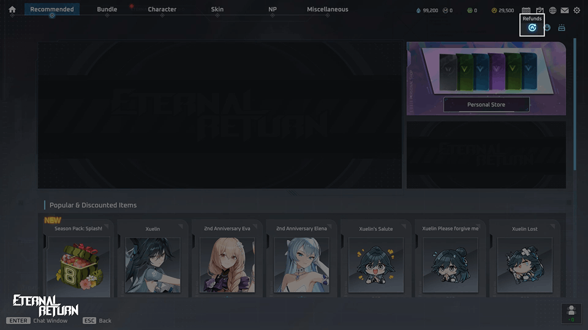Open the storage chest icon
588x330 pixels.
562,28
